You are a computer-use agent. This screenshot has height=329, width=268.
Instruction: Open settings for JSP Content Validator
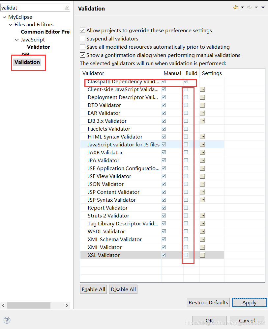click(x=202, y=192)
